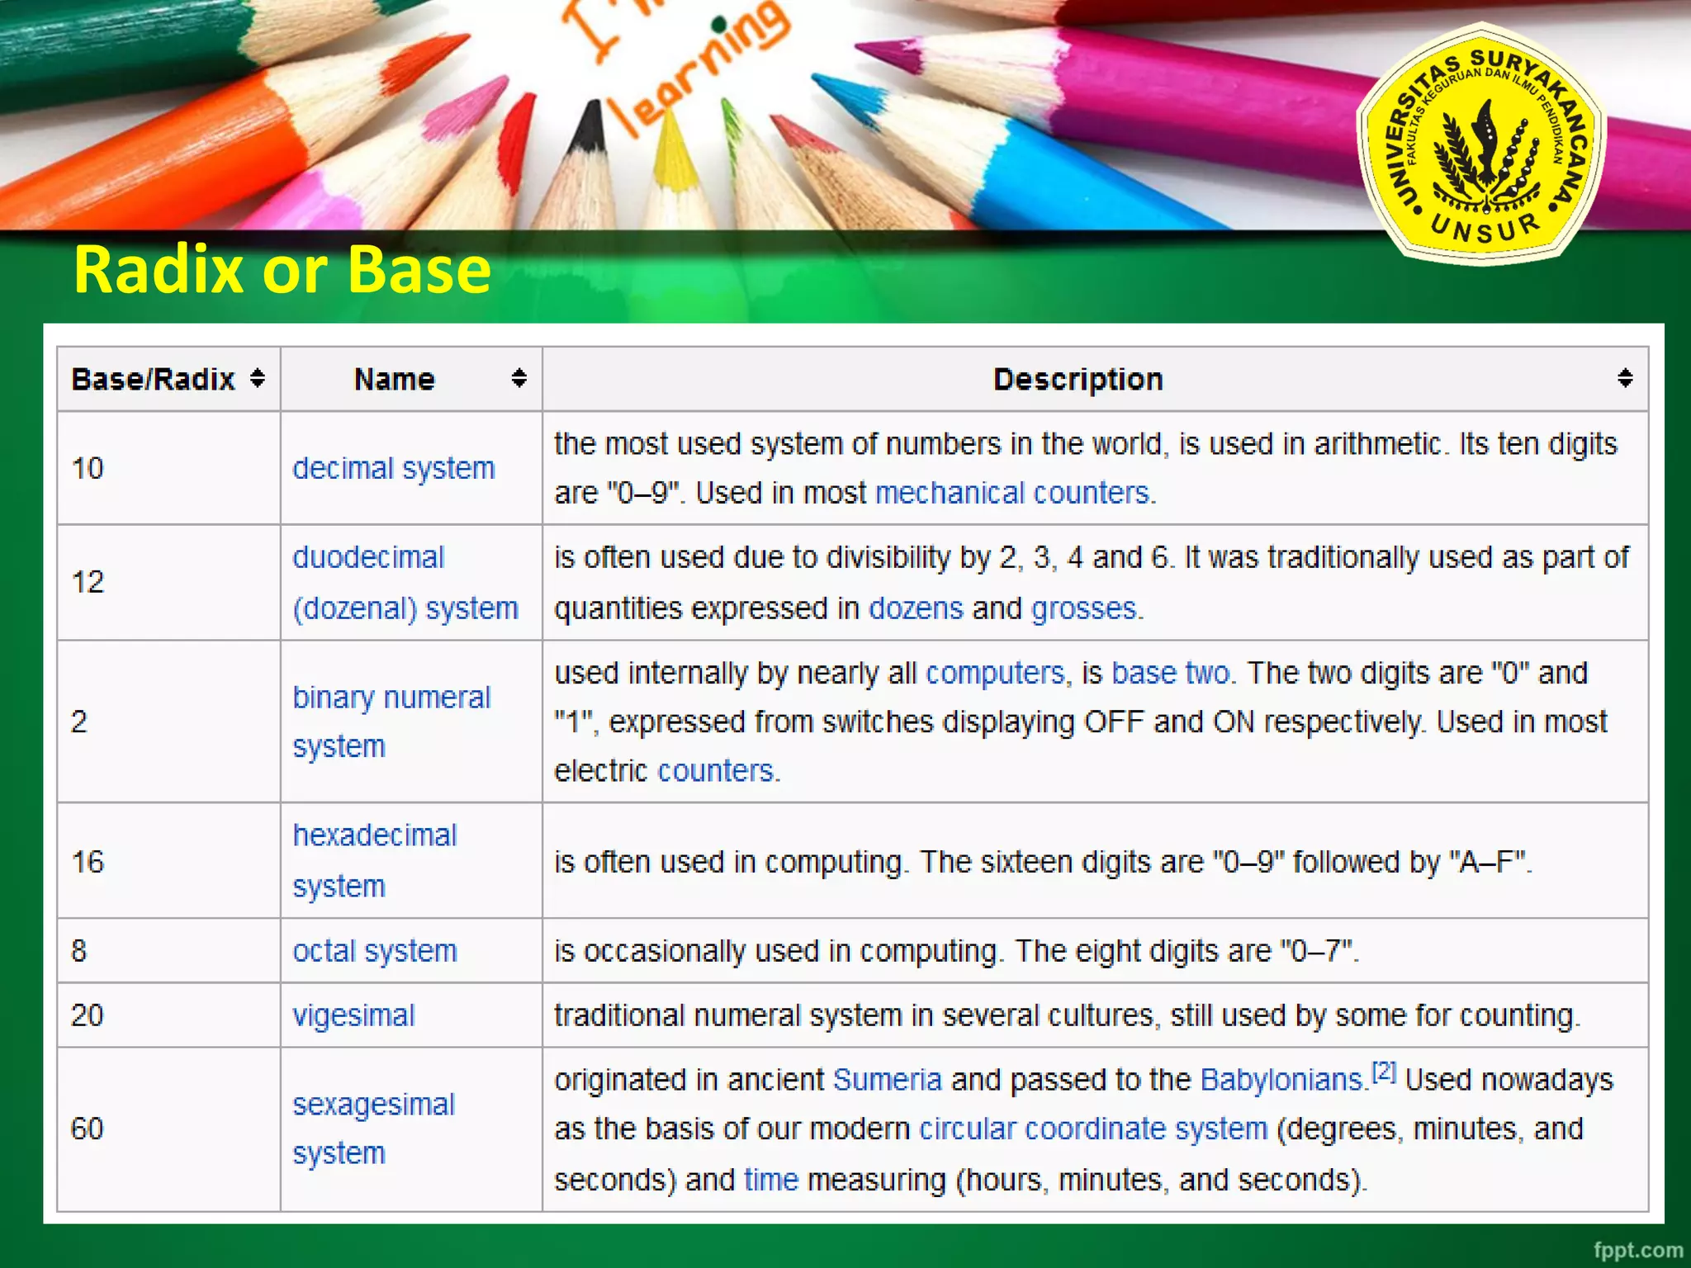Follow the circular coordinate system link
1691x1268 pixels.
tap(1093, 1129)
